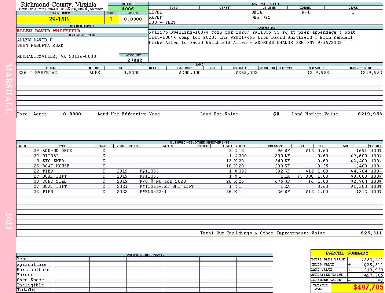Select Open Space row label
Screen dimensions: 385x293
(x=30, y=280)
